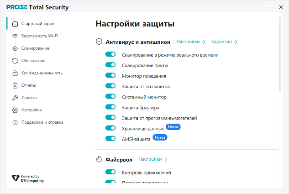Click the vertical scrollbar on the right
289x194 pixels.
tap(280, 54)
